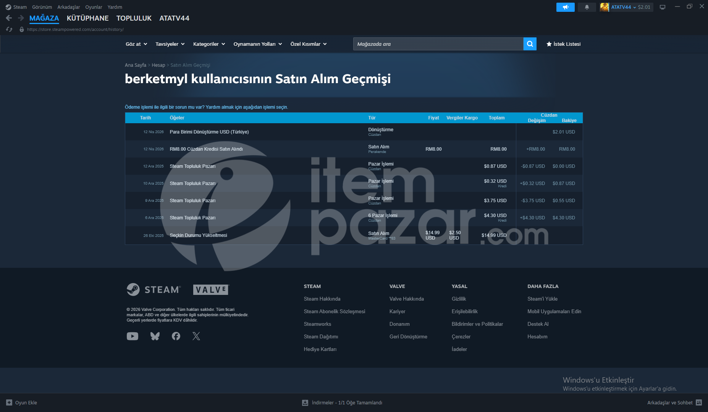This screenshot has width=708, height=412.
Task: Open the announcements megaphone icon
Action: (565, 7)
